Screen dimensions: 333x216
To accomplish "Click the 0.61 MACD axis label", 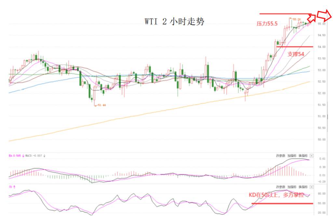I will 322,159.
